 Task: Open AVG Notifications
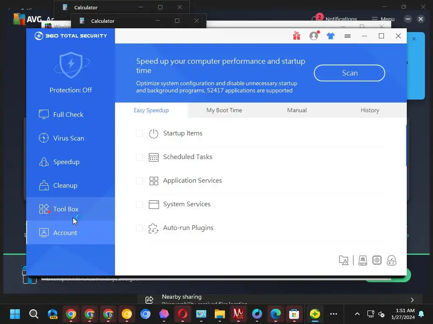(x=334, y=19)
